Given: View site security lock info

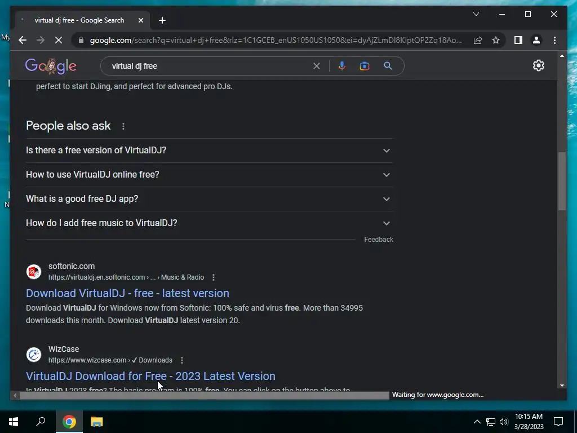Looking at the screenshot, I should (81, 40).
